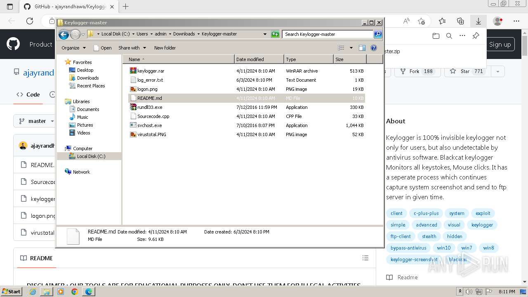Screen dimensions: 528x297
Task: Open Windows Explorer taskbar icon
Action: point(47,292)
